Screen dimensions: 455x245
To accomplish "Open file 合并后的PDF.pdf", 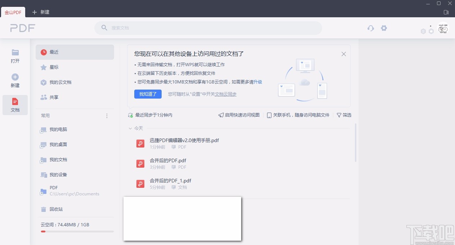I will coord(168,160).
